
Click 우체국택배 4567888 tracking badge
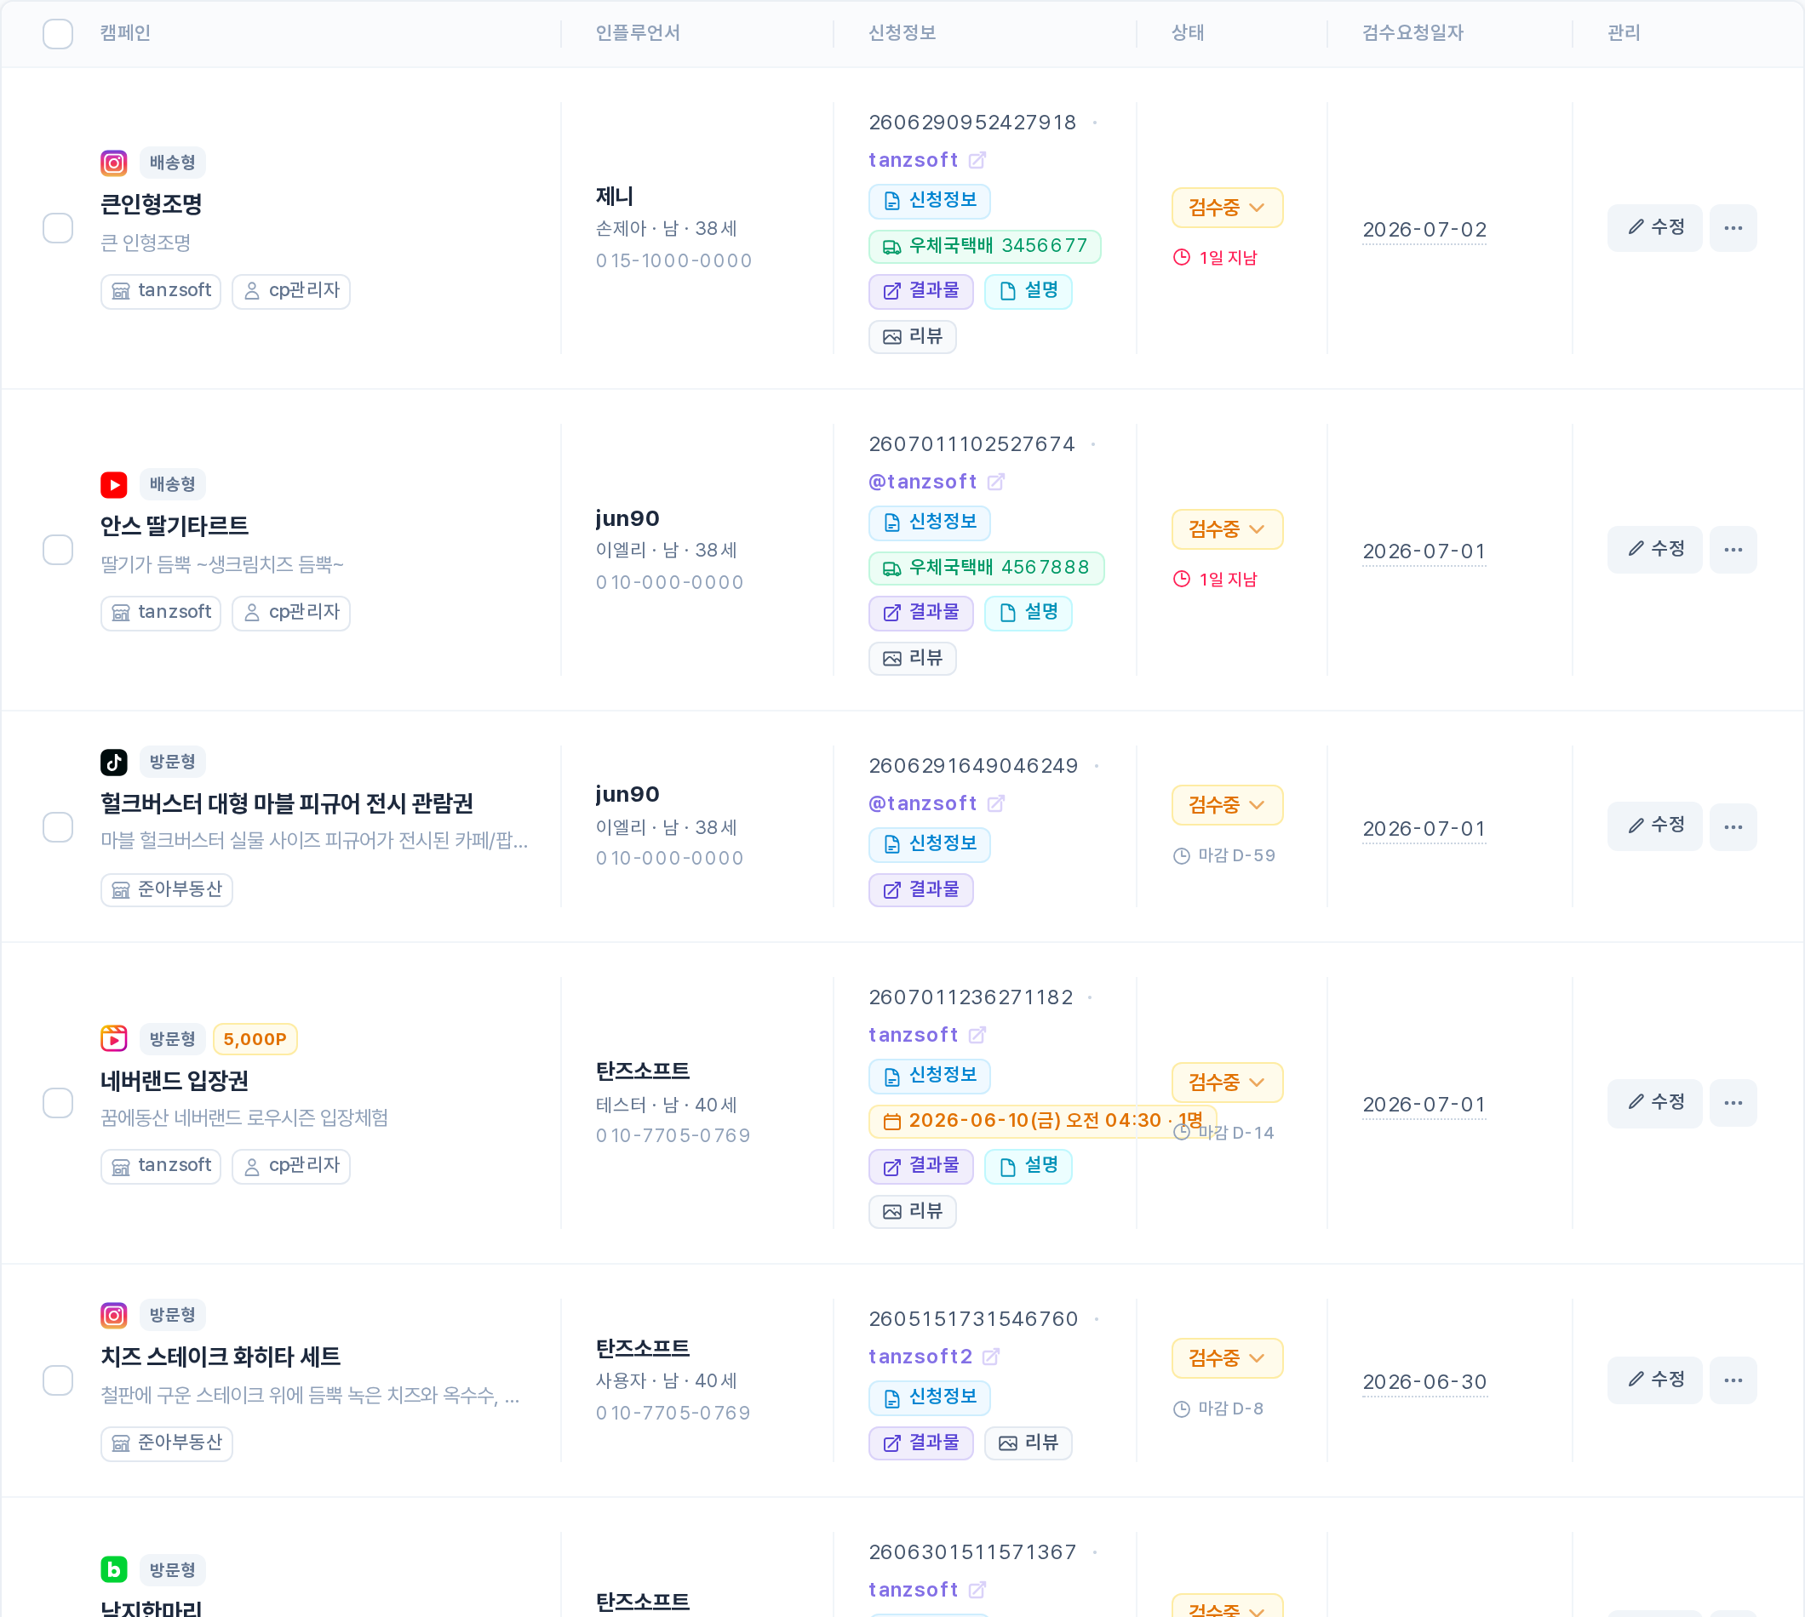pos(986,569)
